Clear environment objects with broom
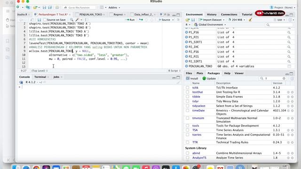Viewport: 301px width, 169px height. (x=250, y=20)
